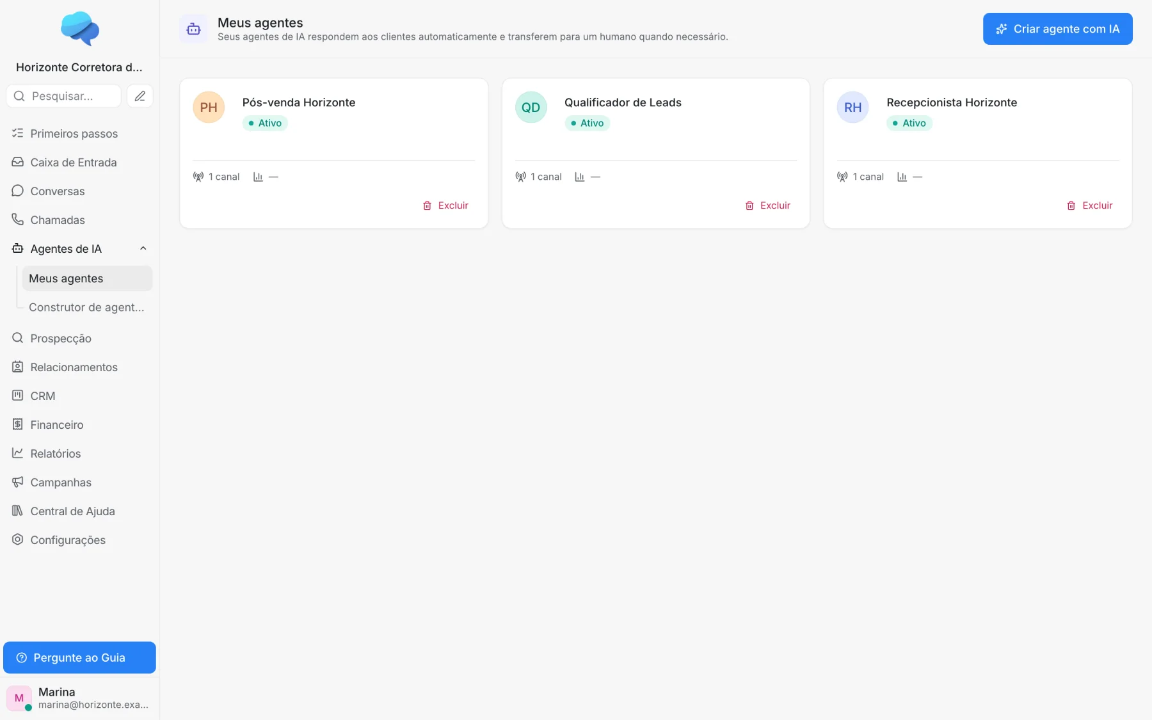
Task: Open Campanhas in the sidebar
Action: [x=79, y=482]
